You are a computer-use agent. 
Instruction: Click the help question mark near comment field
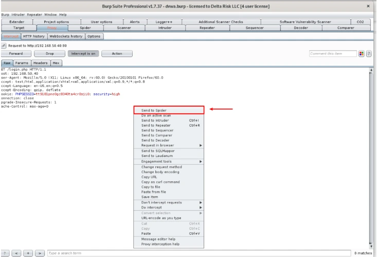click(369, 54)
